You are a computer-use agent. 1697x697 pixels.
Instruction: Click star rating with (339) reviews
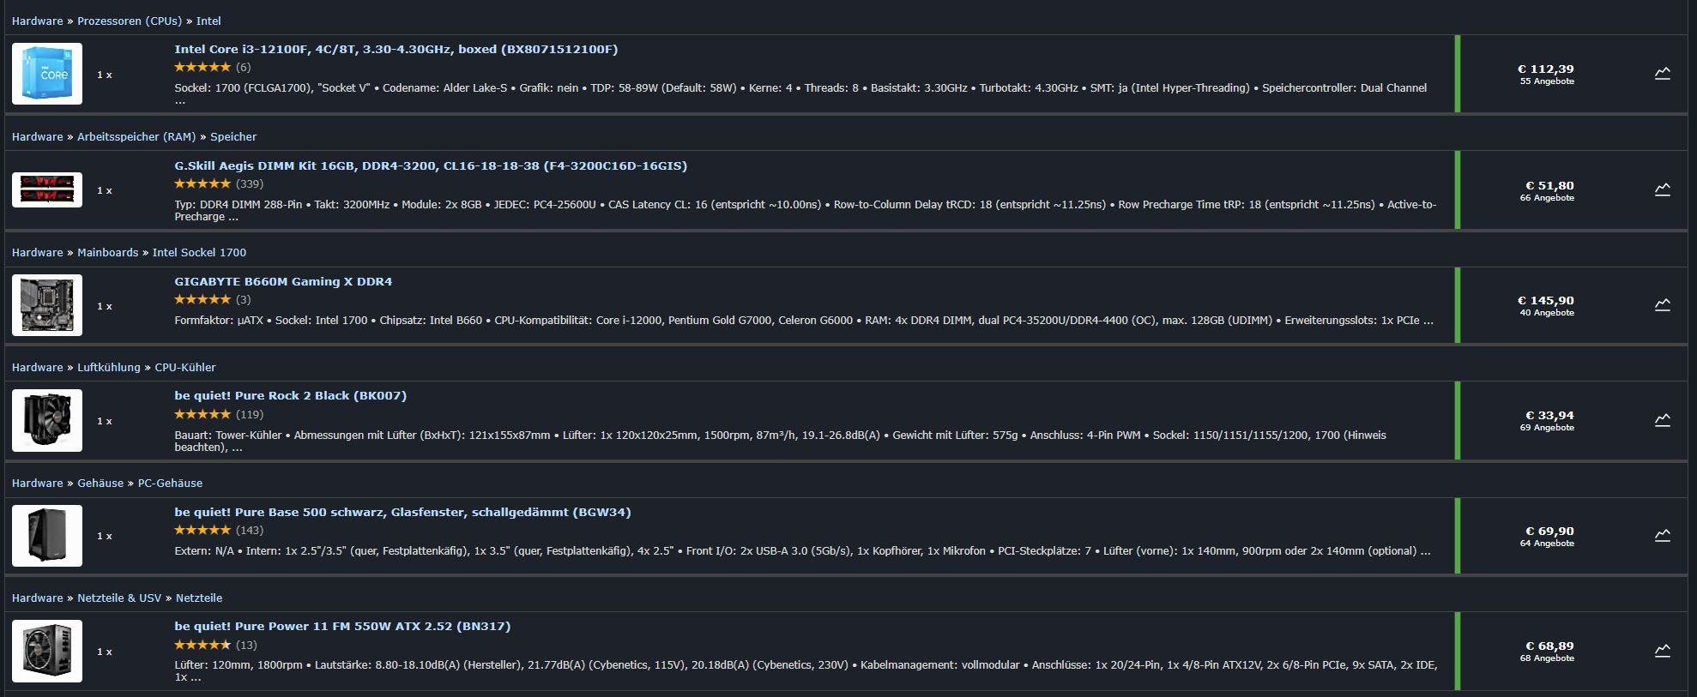219,183
